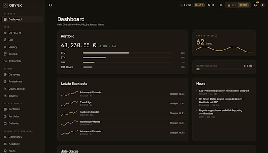Click the 3 / 50 usage counter in top bar
Image resolution: width=268 pixels, height=153 pixels.
[186, 5]
